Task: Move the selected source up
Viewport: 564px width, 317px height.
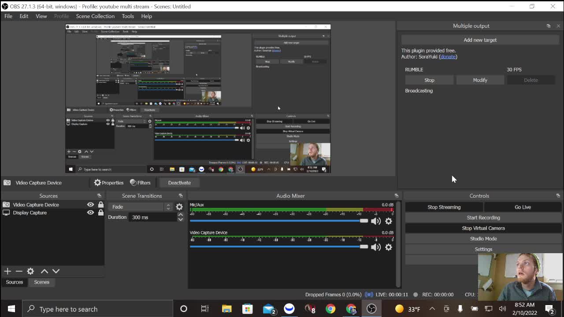Action: tap(45, 271)
